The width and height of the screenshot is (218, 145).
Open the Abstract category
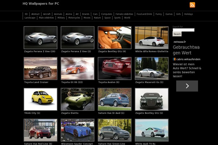coord(35,14)
